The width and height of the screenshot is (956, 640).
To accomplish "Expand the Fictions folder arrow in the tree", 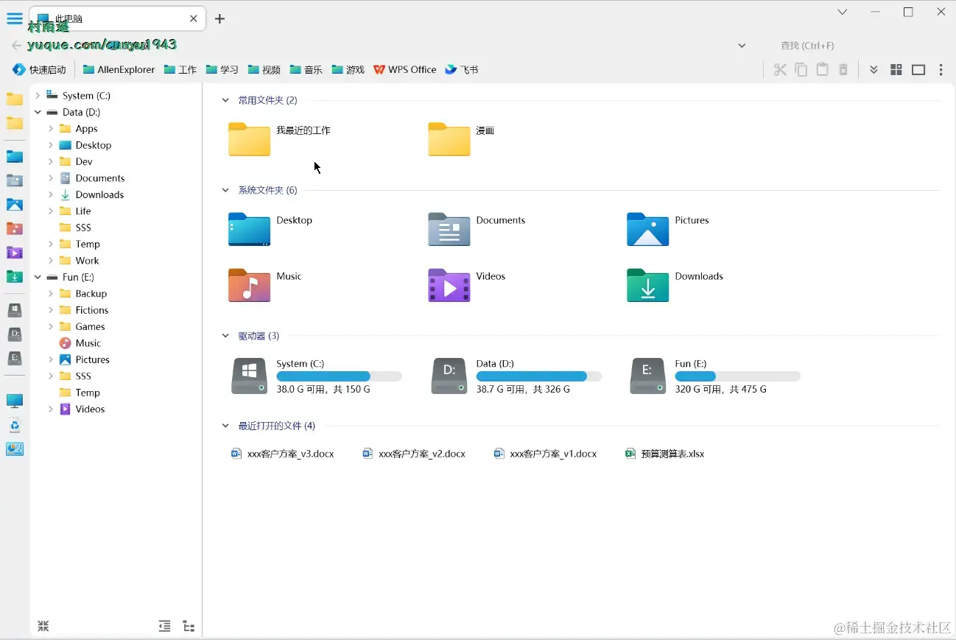I will pos(51,310).
